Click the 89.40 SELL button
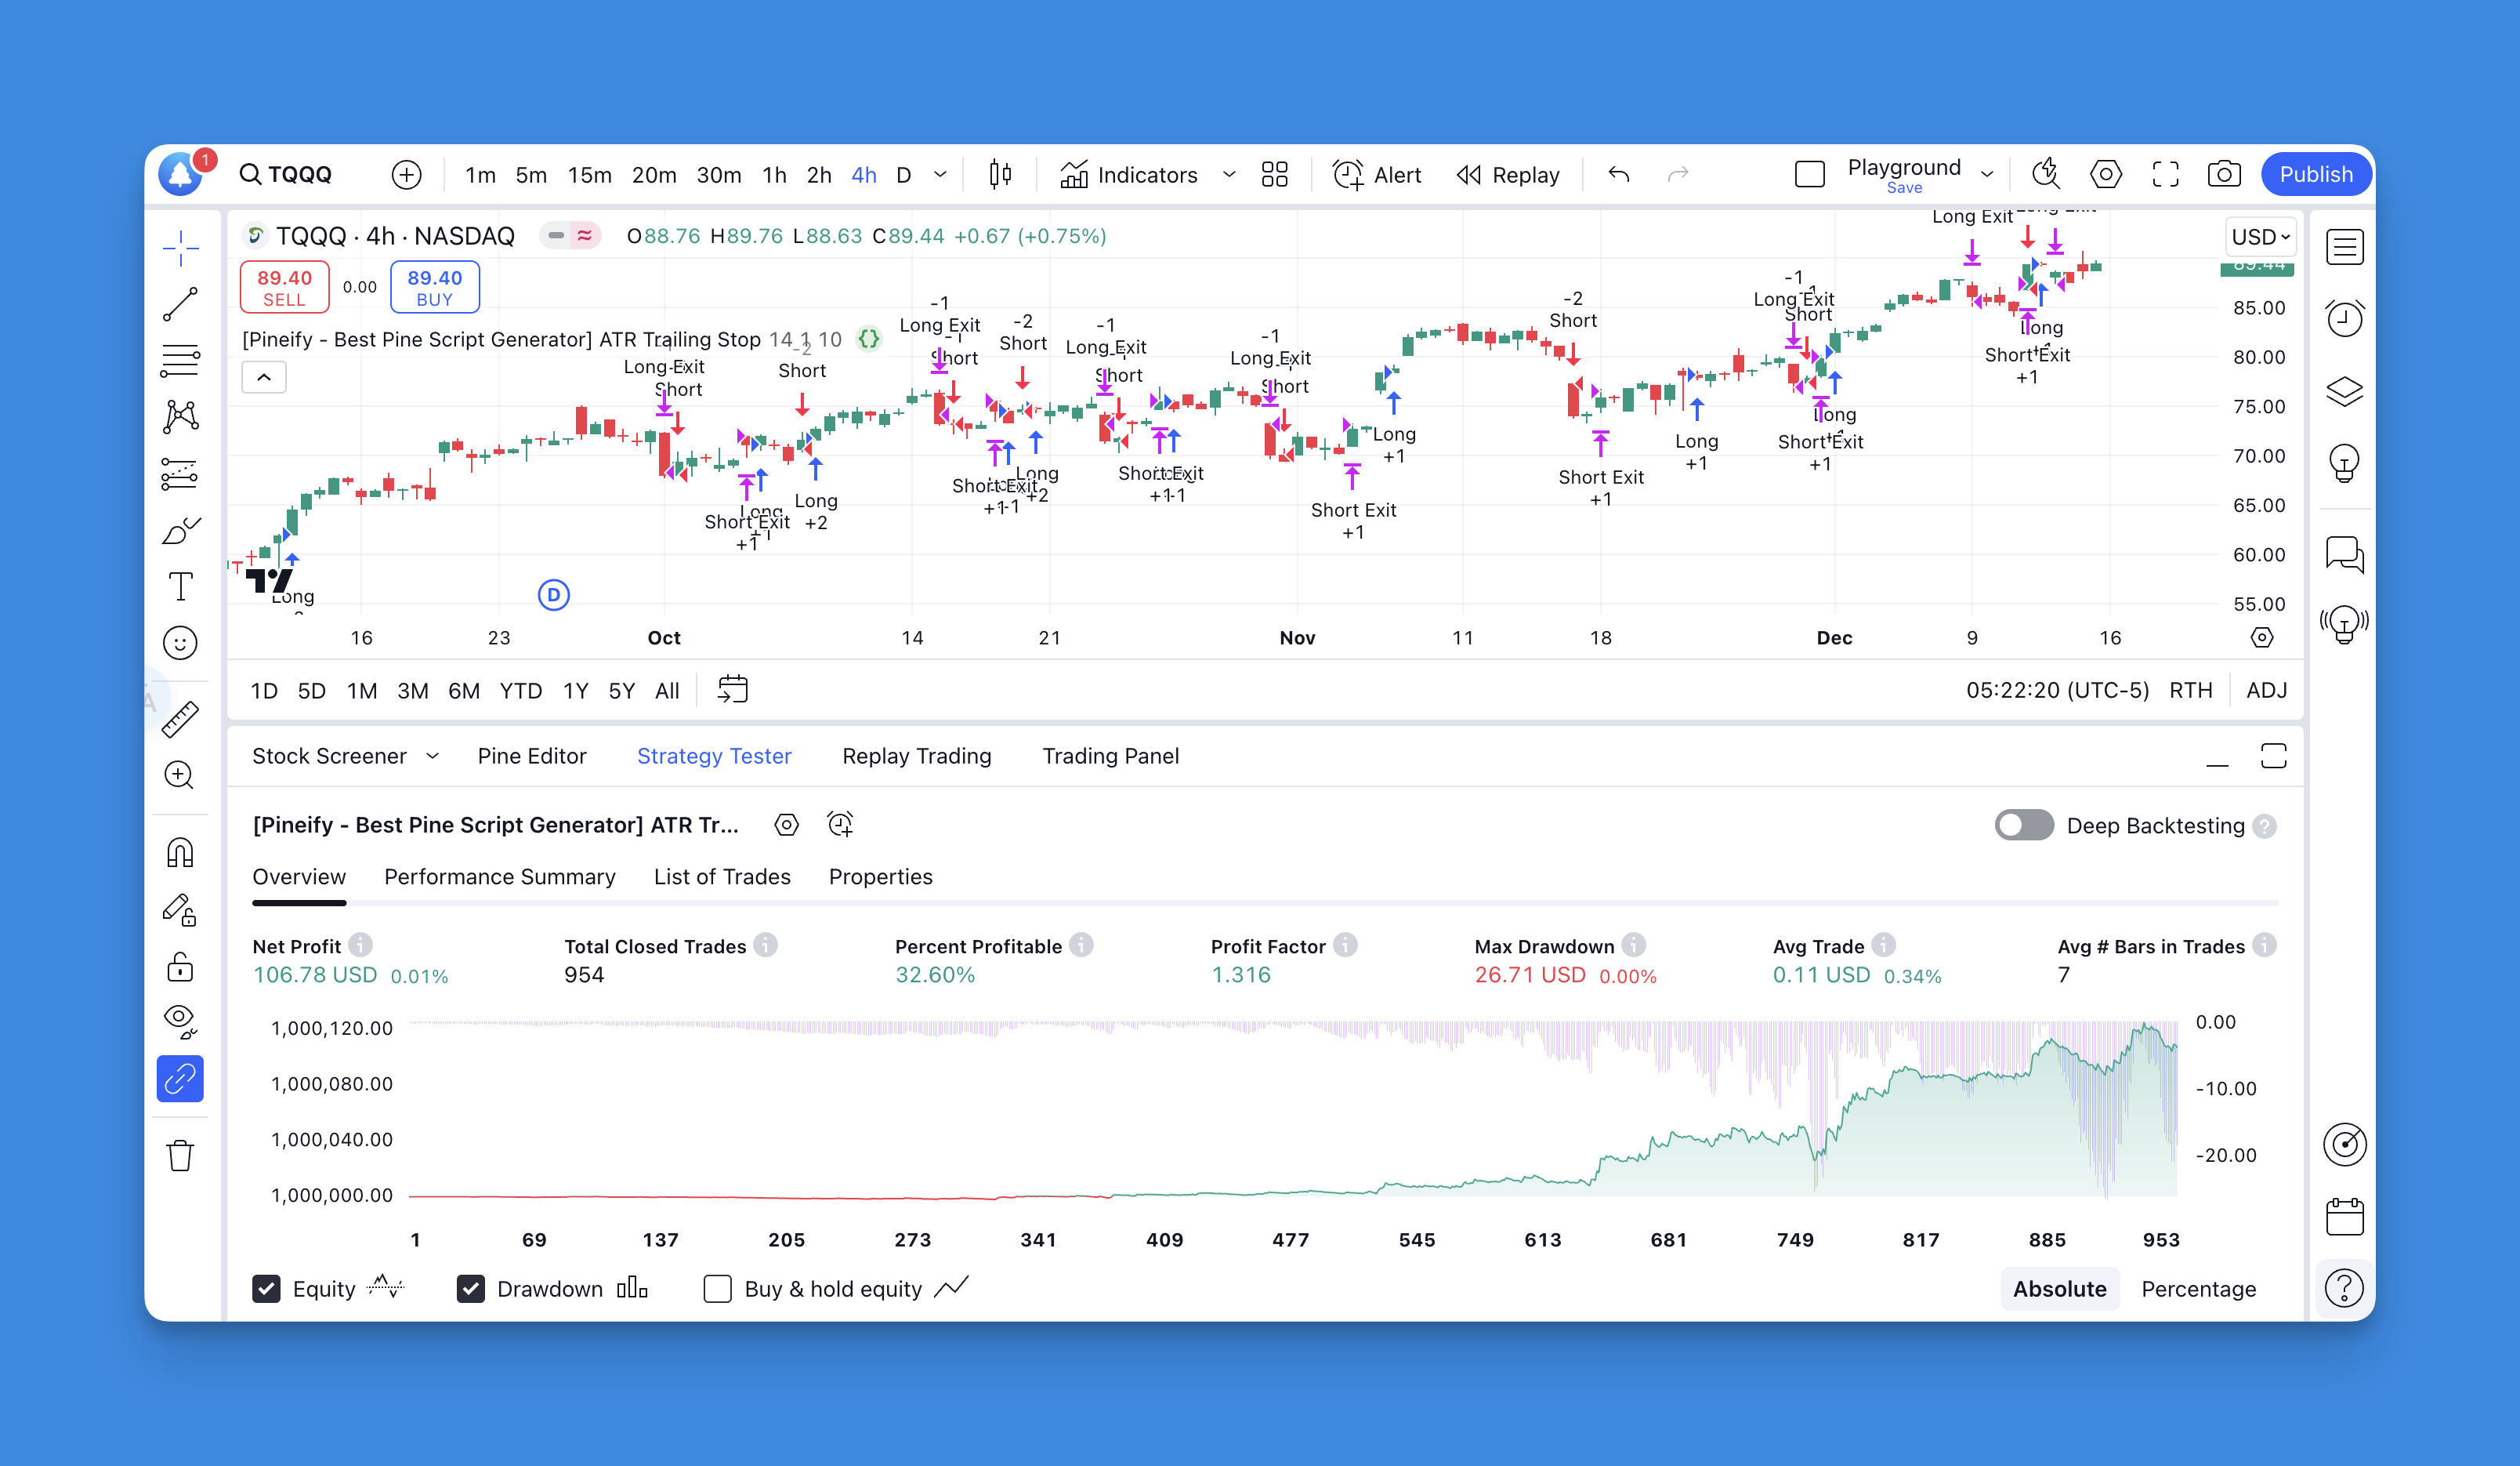Screen dimensions: 2520x1466 point(284,287)
